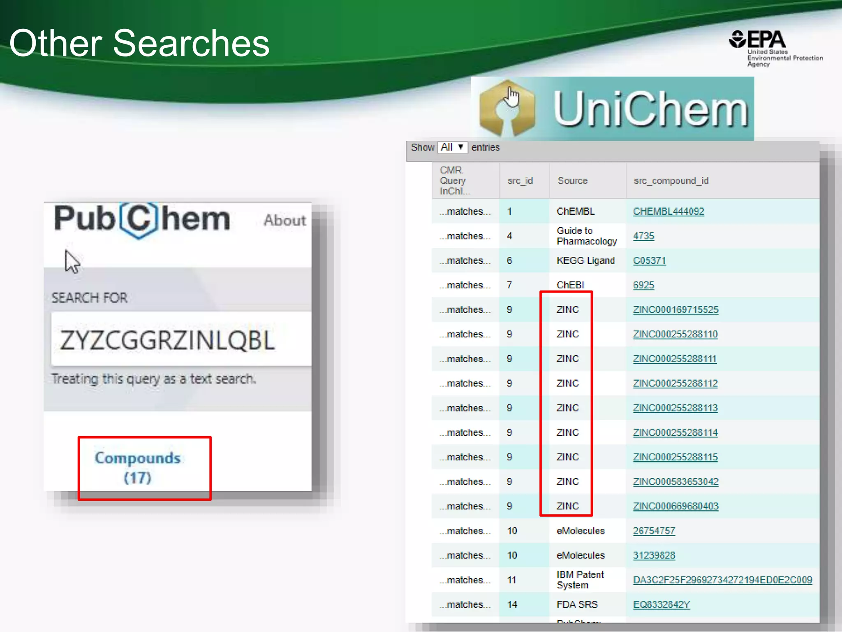The image size is (842, 632).
Task: Sort by the src_id column header
Action: [520, 181]
